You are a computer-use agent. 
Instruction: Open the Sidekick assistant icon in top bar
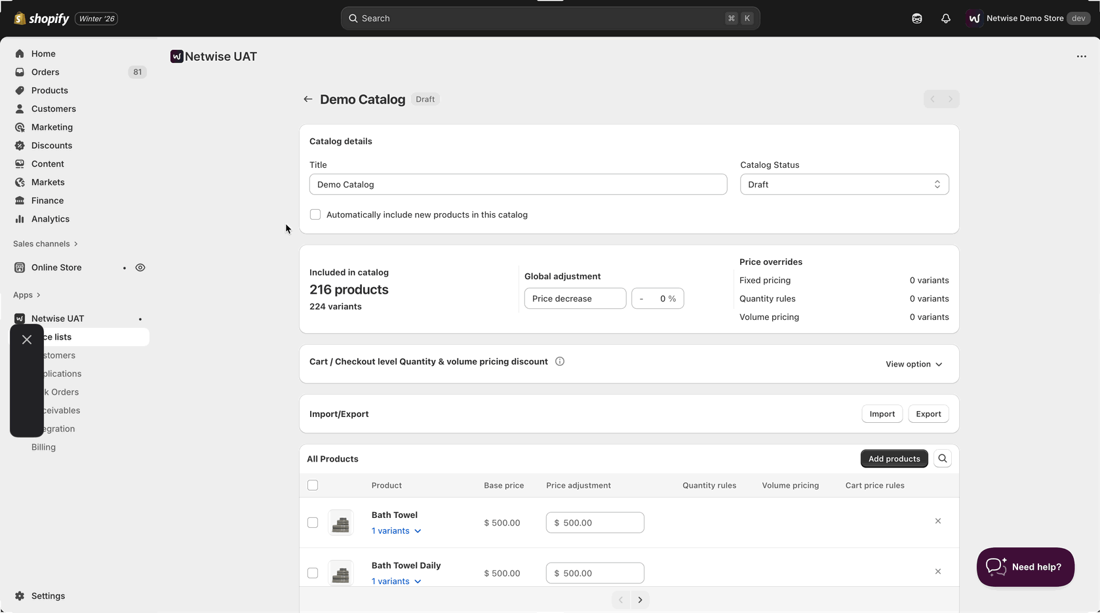coord(916,18)
